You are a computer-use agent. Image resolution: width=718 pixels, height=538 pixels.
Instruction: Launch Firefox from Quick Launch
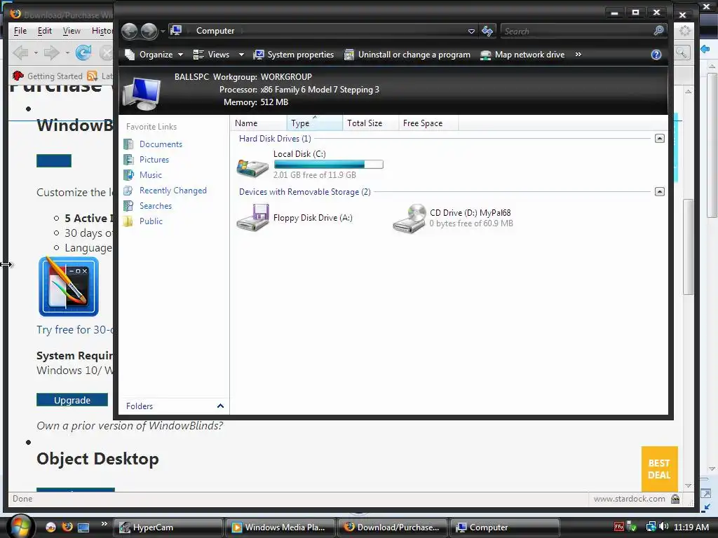pyautogui.click(x=67, y=527)
